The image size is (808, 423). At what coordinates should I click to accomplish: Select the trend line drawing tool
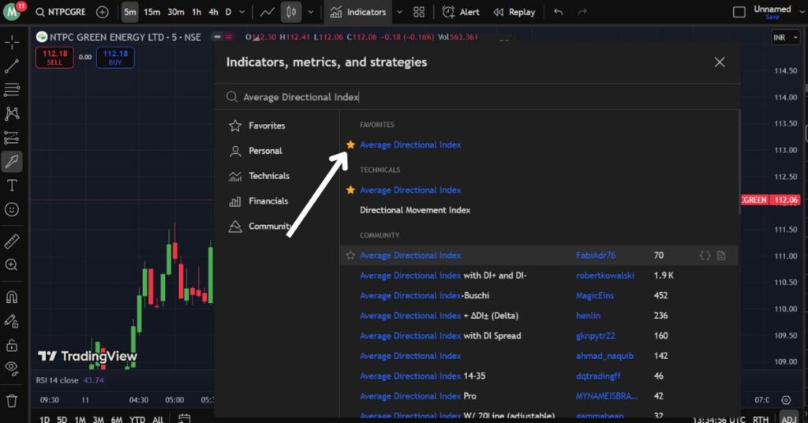[x=12, y=66]
